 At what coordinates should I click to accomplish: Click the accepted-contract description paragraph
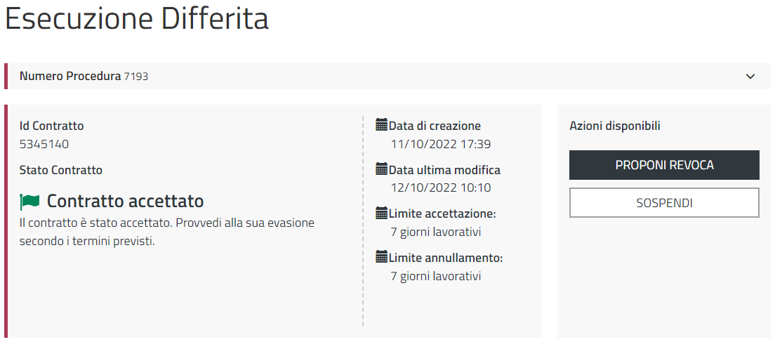tap(166, 232)
